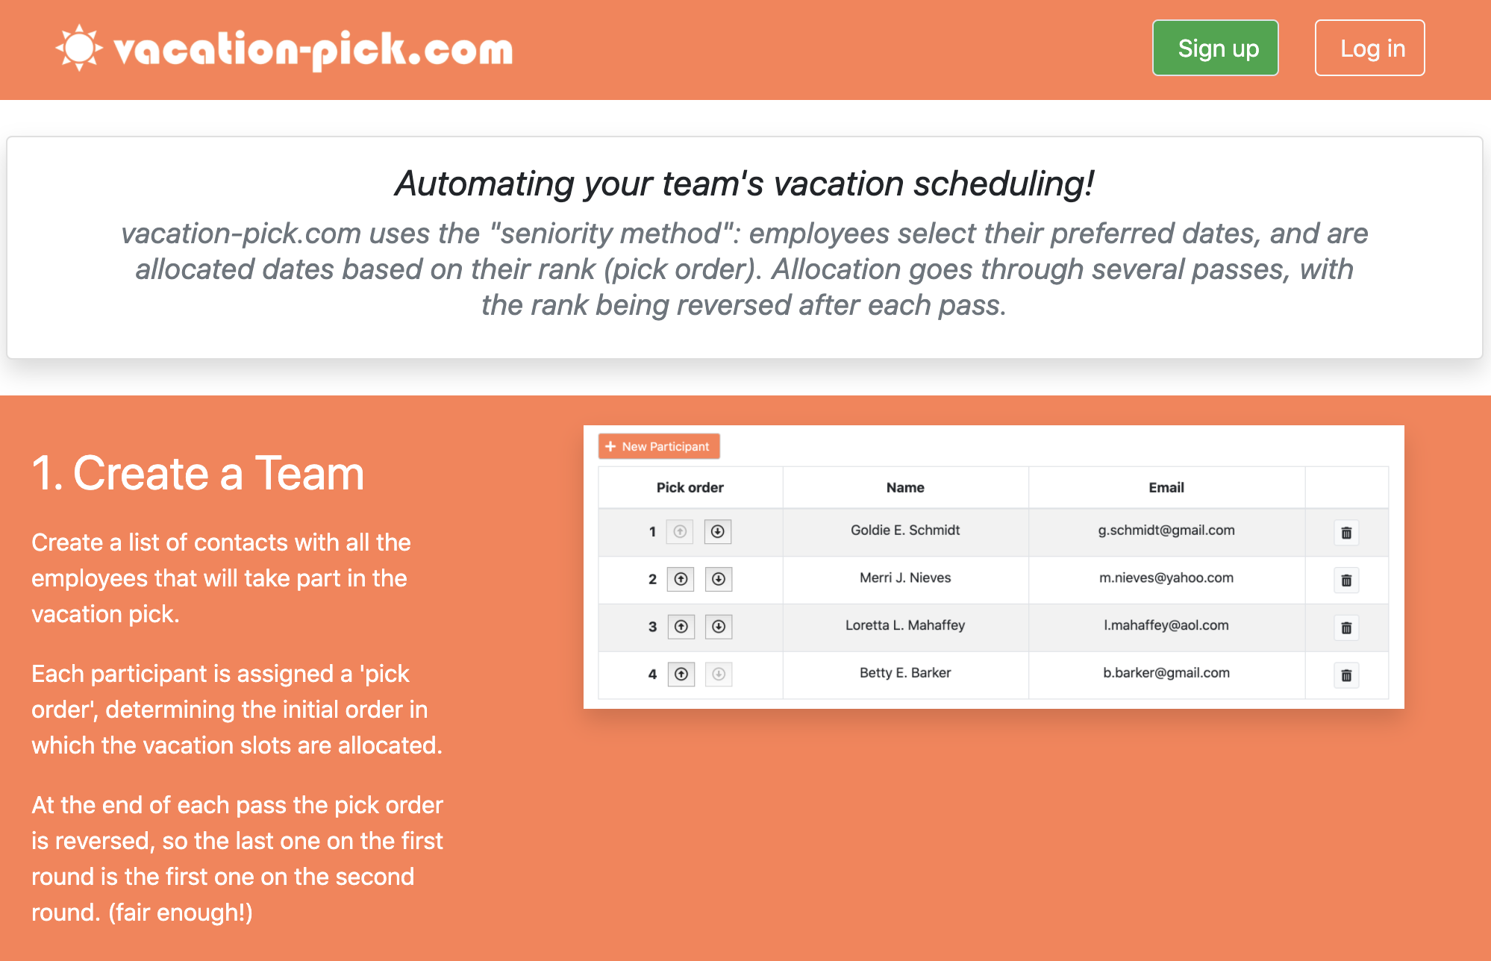Screen dimensions: 1491x961
Task: Delete Goldie E. Schmidt from the team
Action: pyautogui.click(x=1346, y=533)
